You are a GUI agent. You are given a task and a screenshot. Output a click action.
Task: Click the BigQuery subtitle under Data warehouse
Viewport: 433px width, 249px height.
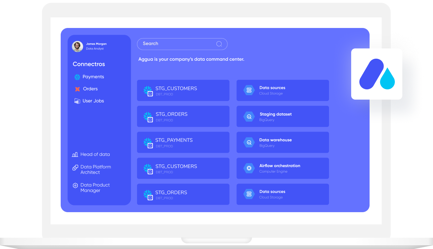click(x=267, y=146)
